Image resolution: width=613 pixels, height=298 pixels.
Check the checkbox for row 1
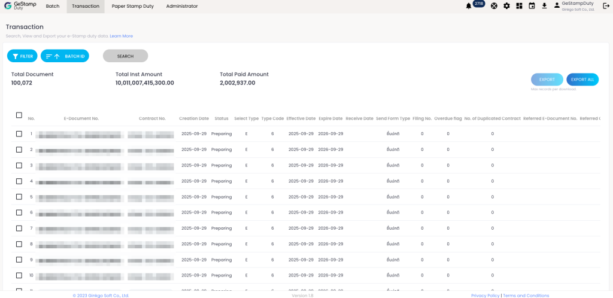[19, 134]
